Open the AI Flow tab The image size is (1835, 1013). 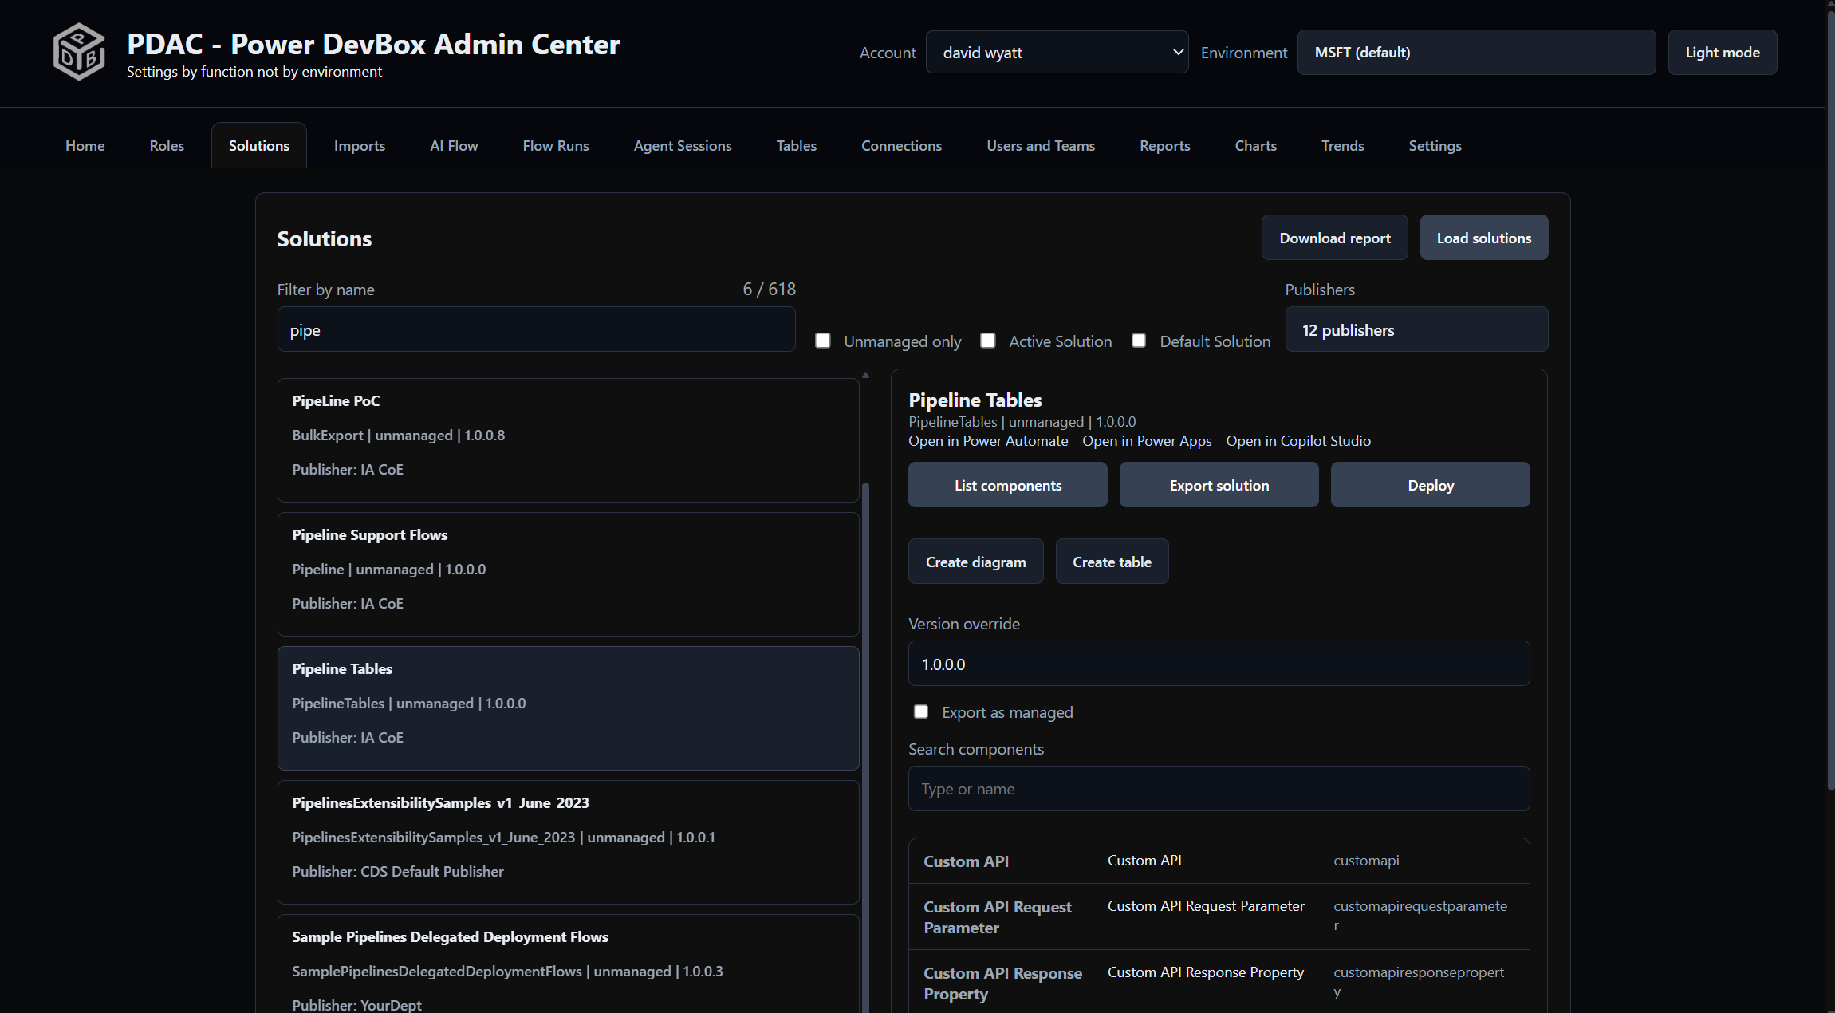(x=454, y=145)
